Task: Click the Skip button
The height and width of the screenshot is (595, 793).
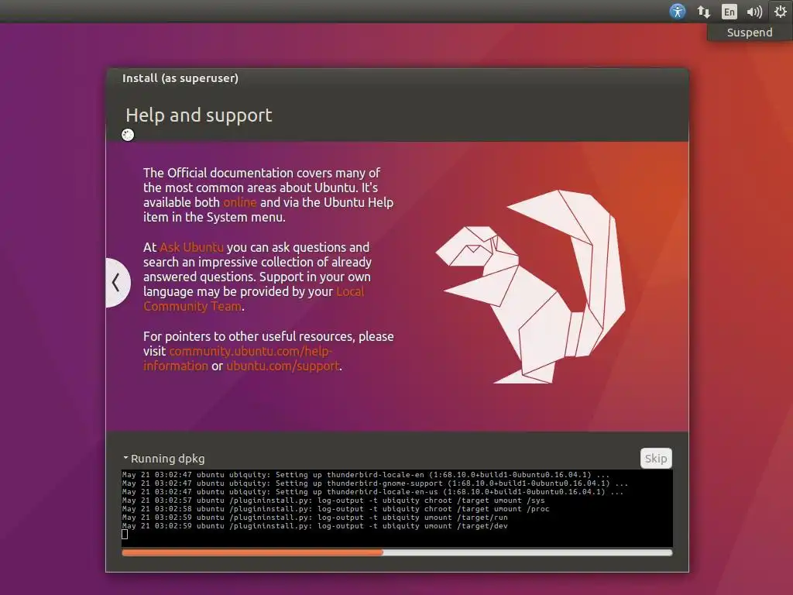Action: [656, 459]
